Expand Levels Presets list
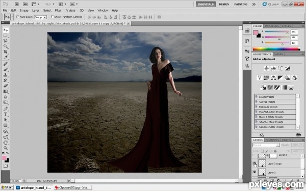Image resolution: width=306 pixels, height=191 pixels. [256, 97]
